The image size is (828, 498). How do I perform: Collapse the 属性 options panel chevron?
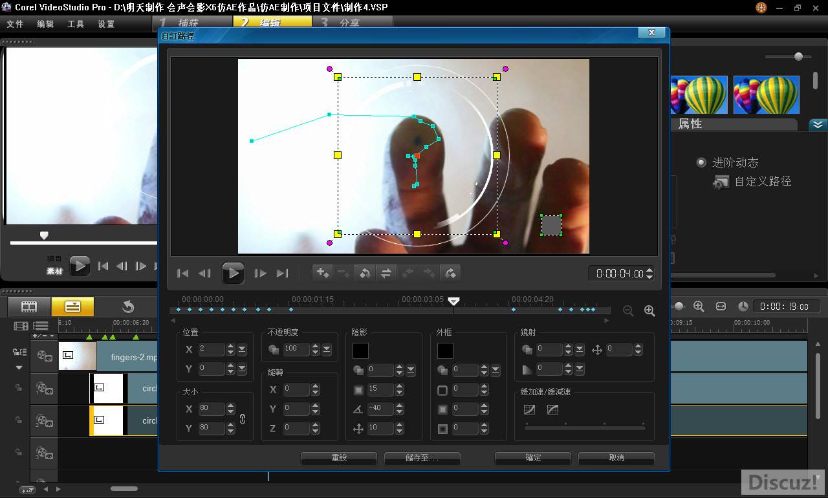(x=818, y=125)
